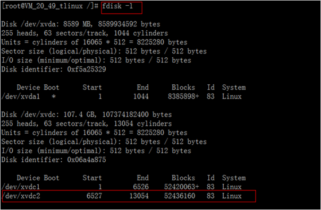This screenshot has height=210, width=321.
Task: Click the Blocks value 52420063+
Action: click(181, 187)
